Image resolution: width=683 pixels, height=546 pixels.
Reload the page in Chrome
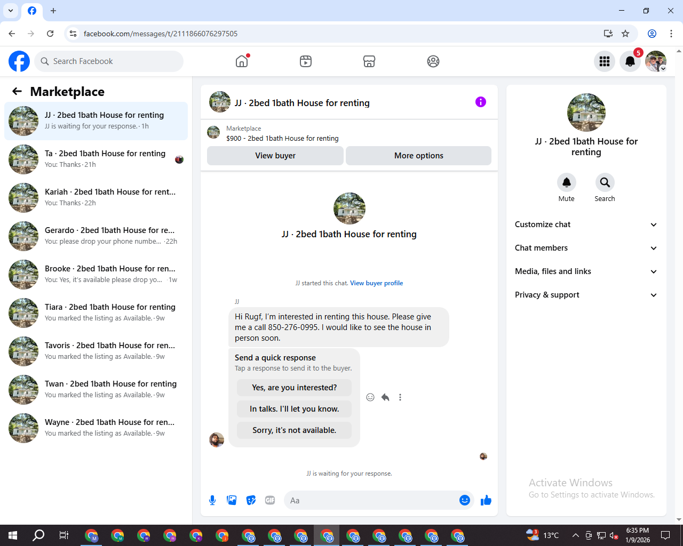(50, 34)
